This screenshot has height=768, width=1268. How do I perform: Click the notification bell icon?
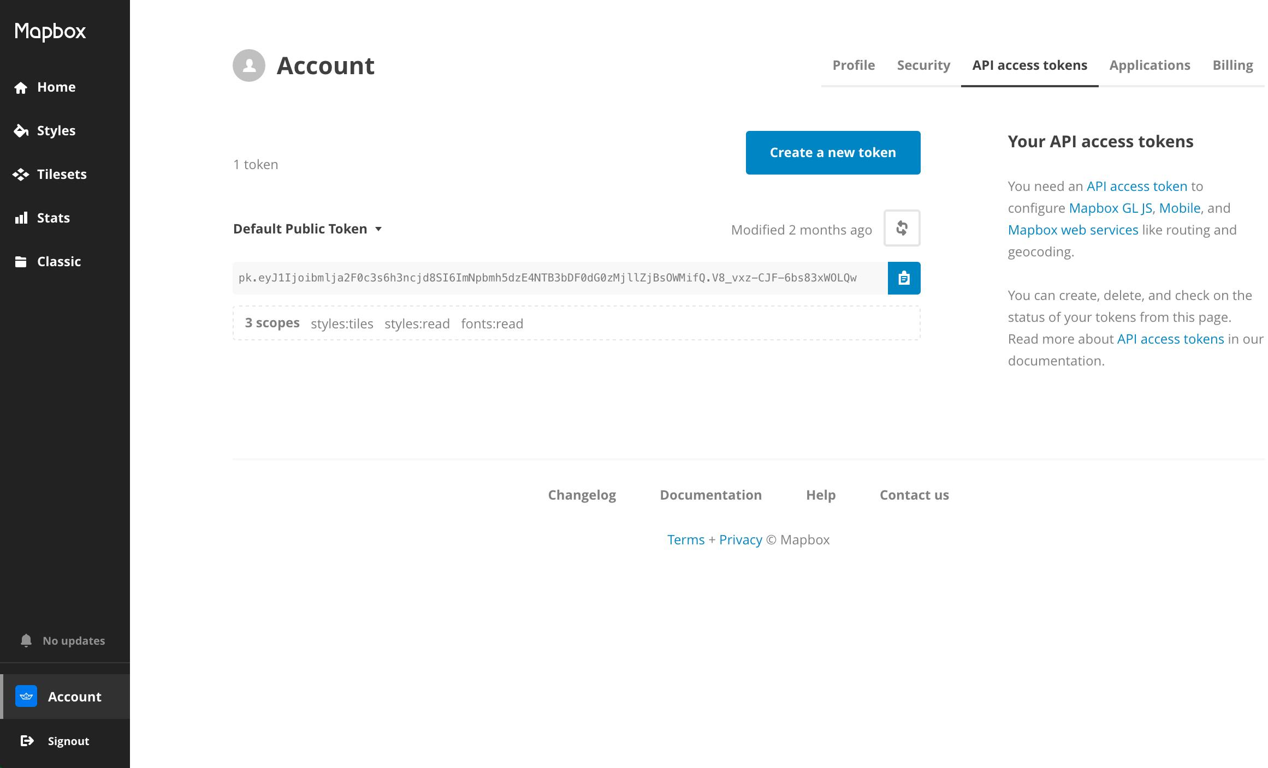tap(26, 640)
